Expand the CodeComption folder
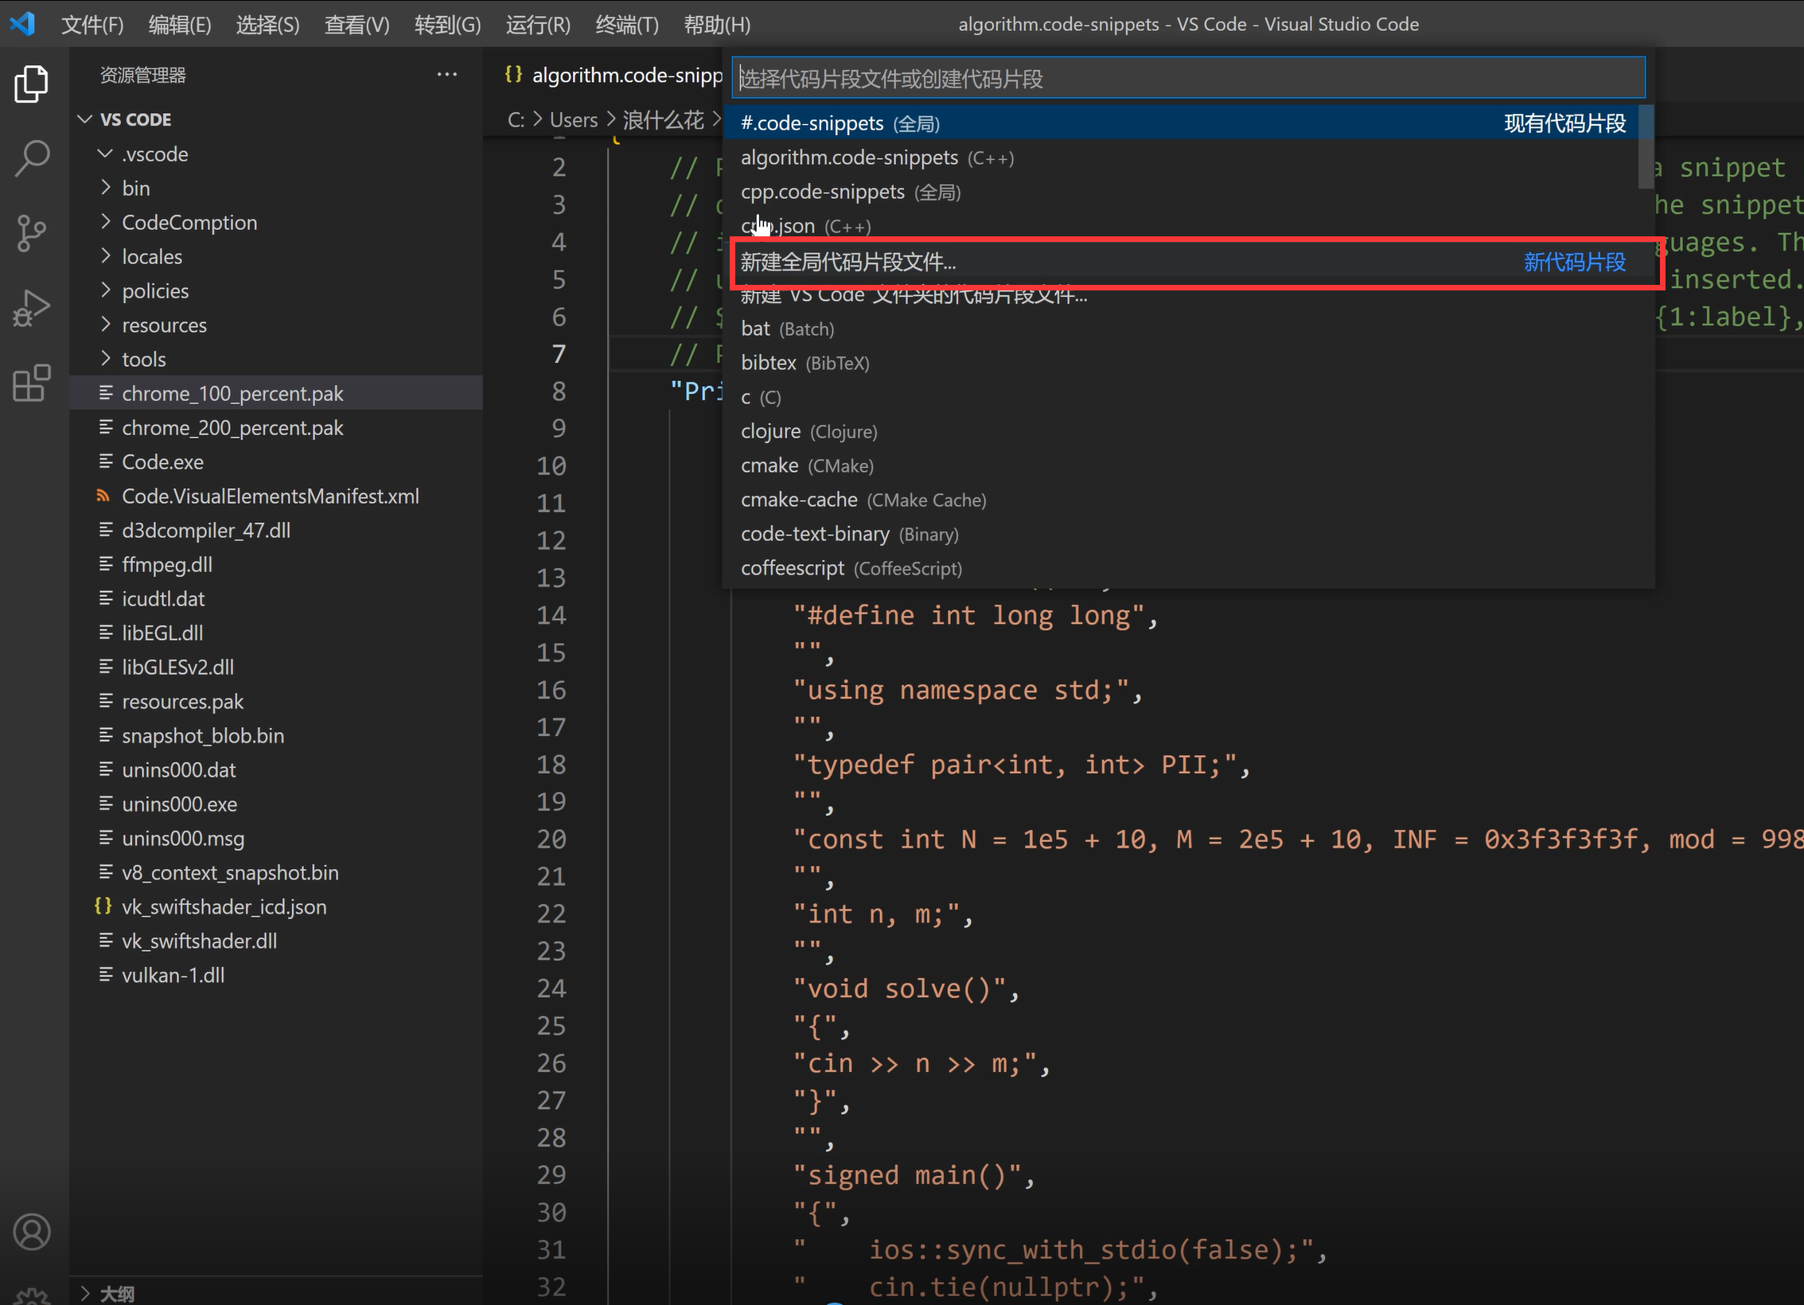The image size is (1804, 1305). [x=276, y=222]
